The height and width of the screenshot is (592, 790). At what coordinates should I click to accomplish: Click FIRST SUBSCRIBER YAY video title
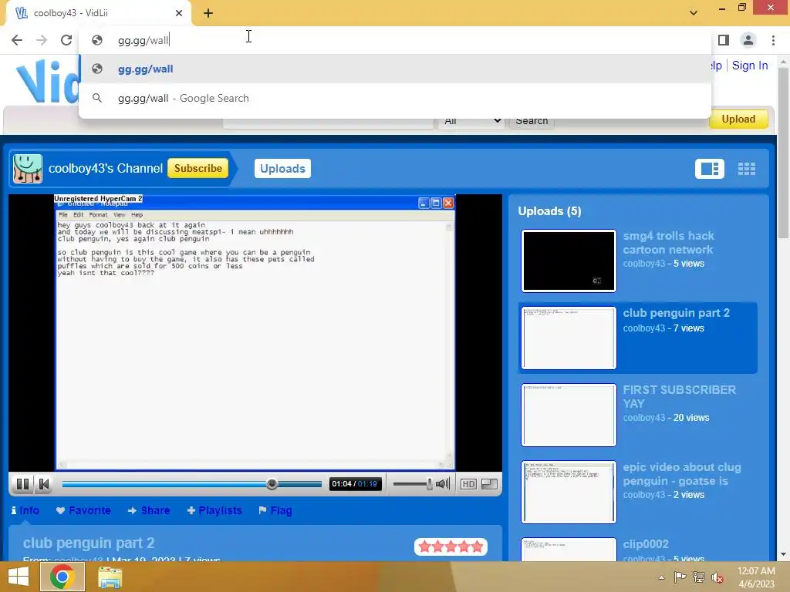click(679, 397)
